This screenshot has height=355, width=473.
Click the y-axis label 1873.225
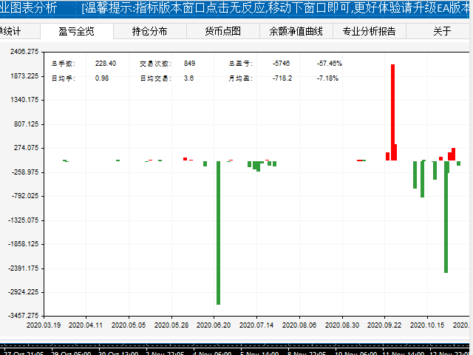tap(24, 75)
